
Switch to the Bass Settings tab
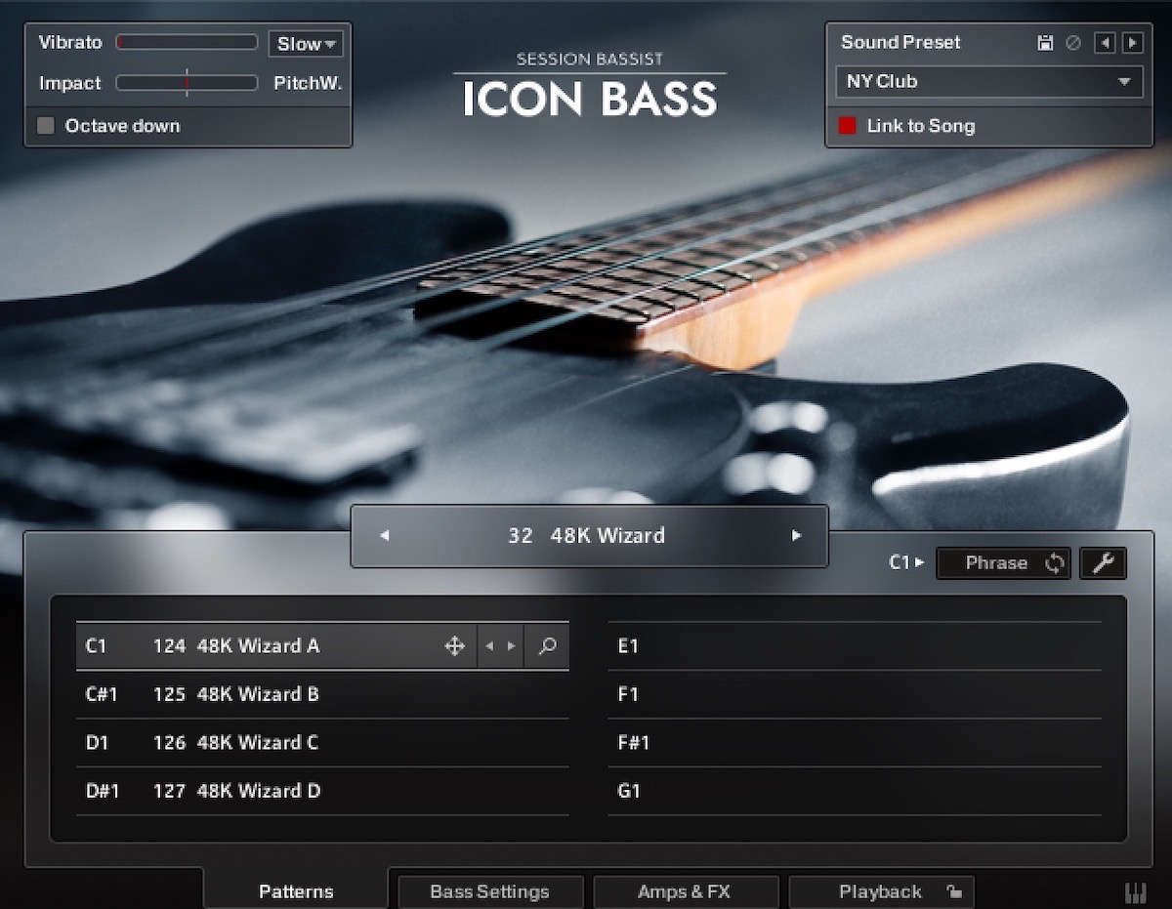click(x=489, y=892)
